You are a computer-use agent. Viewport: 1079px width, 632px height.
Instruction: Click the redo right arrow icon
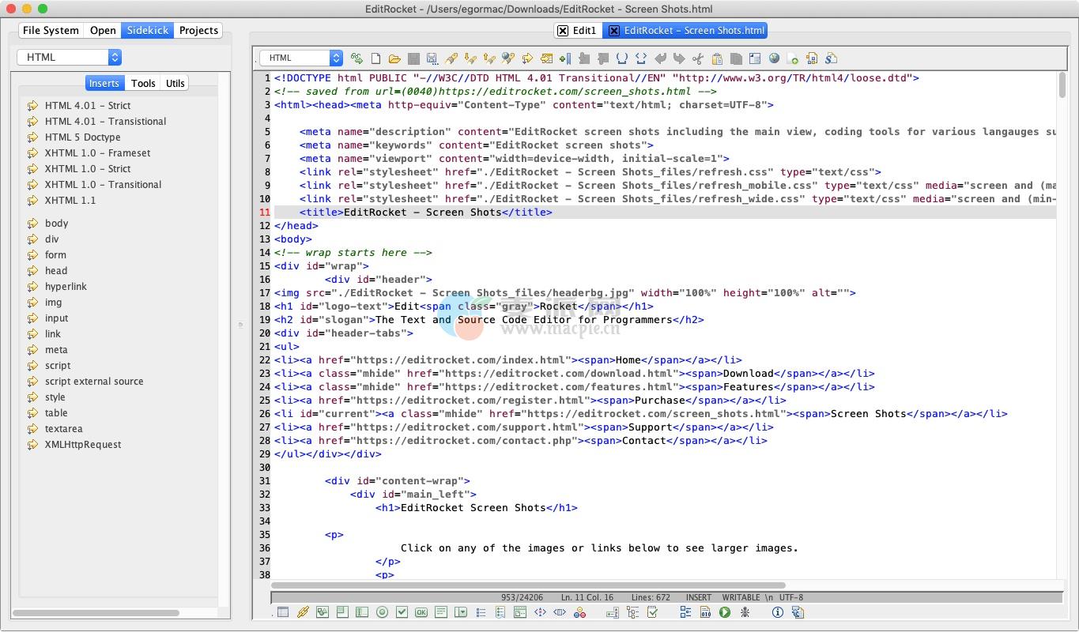(x=679, y=58)
